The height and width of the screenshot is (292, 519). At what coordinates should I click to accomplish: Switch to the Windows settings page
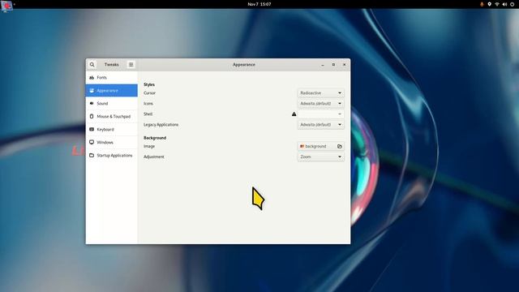[x=112, y=142]
